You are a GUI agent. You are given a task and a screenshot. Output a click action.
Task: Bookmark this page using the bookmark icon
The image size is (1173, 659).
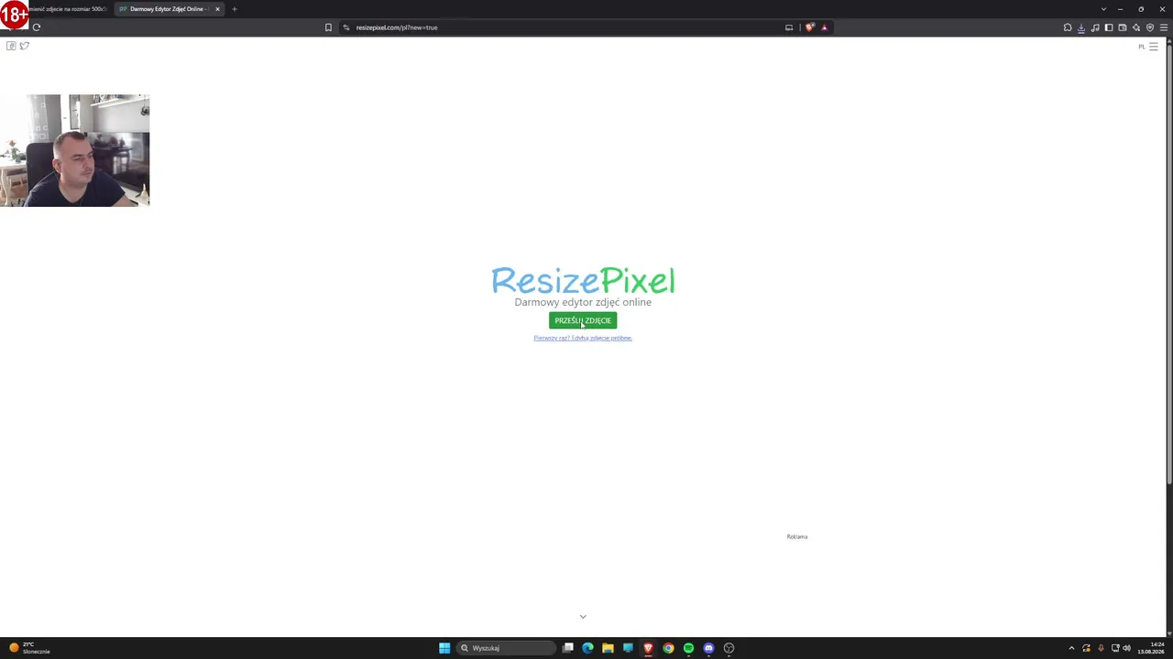pyautogui.click(x=328, y=27)
